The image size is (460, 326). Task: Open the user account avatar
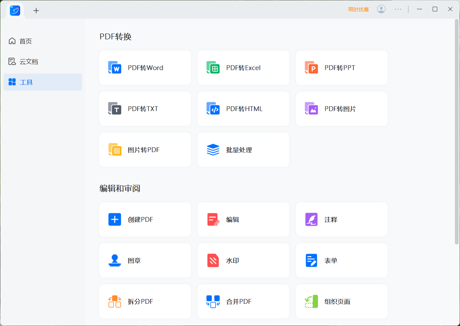(381, 9)
